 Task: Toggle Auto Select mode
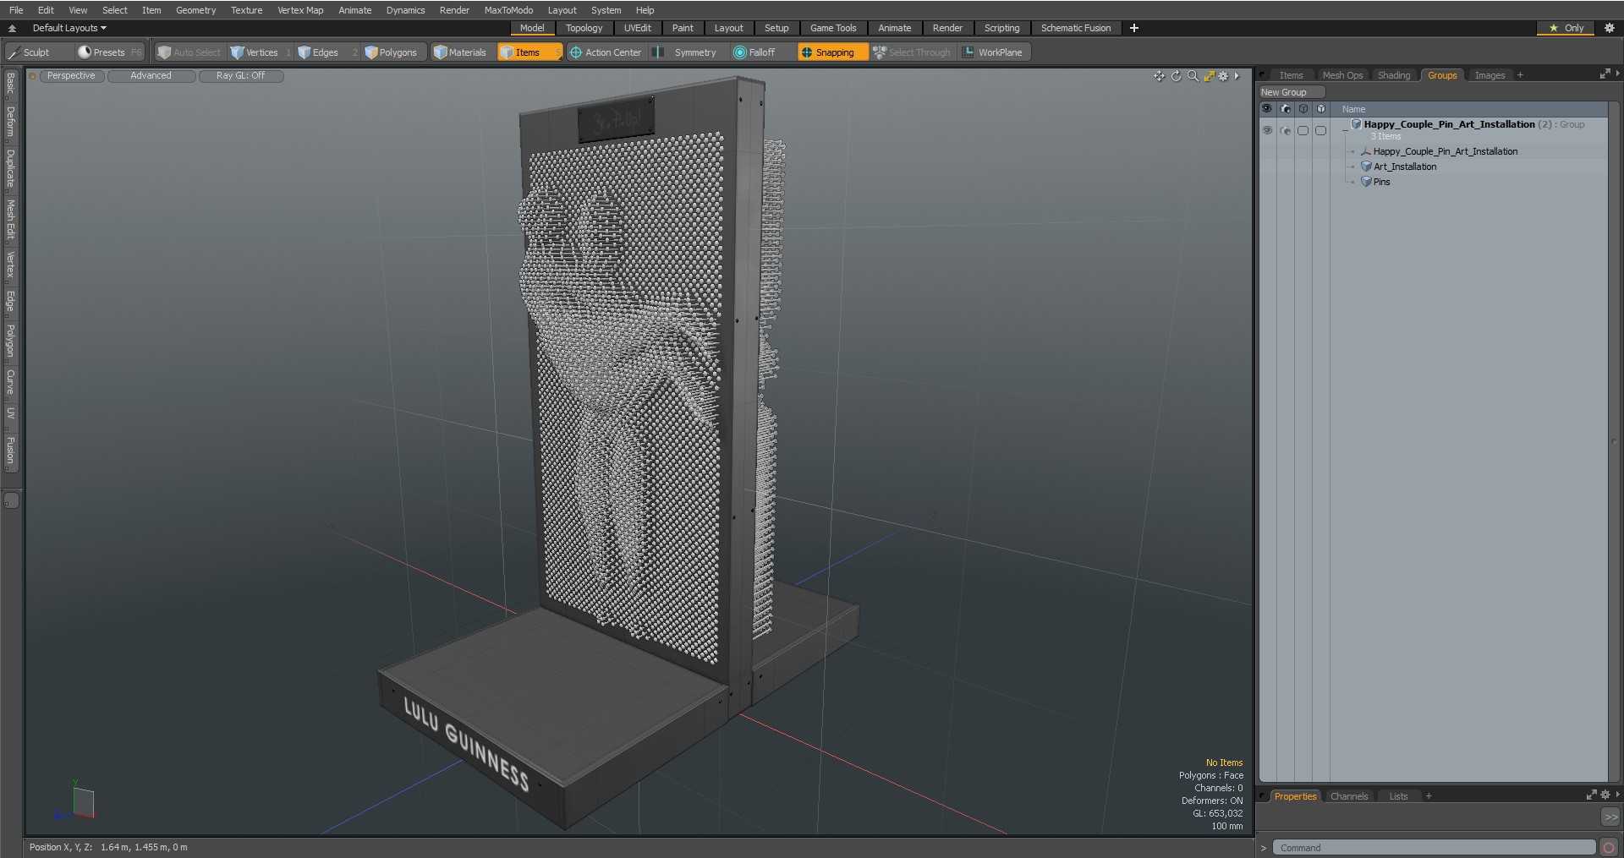point(189,52)
